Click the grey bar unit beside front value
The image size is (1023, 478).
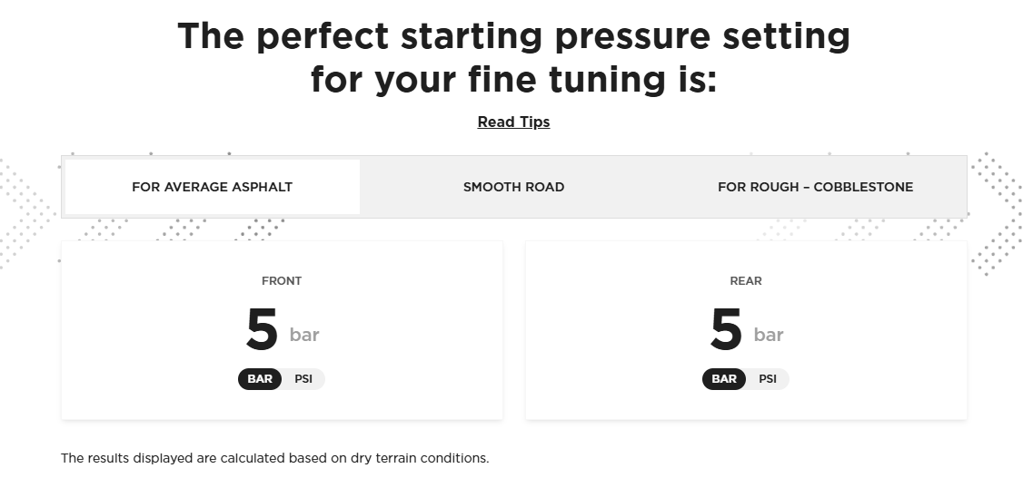[304, 335]
